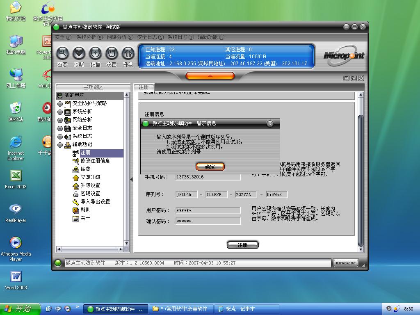
Task: Click the green status orb in status bar
Action: coord(58,263)
